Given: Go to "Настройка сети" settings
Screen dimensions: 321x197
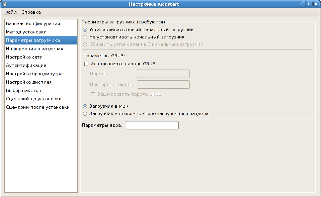Looking at the screenshot, I should coord(25,57).
